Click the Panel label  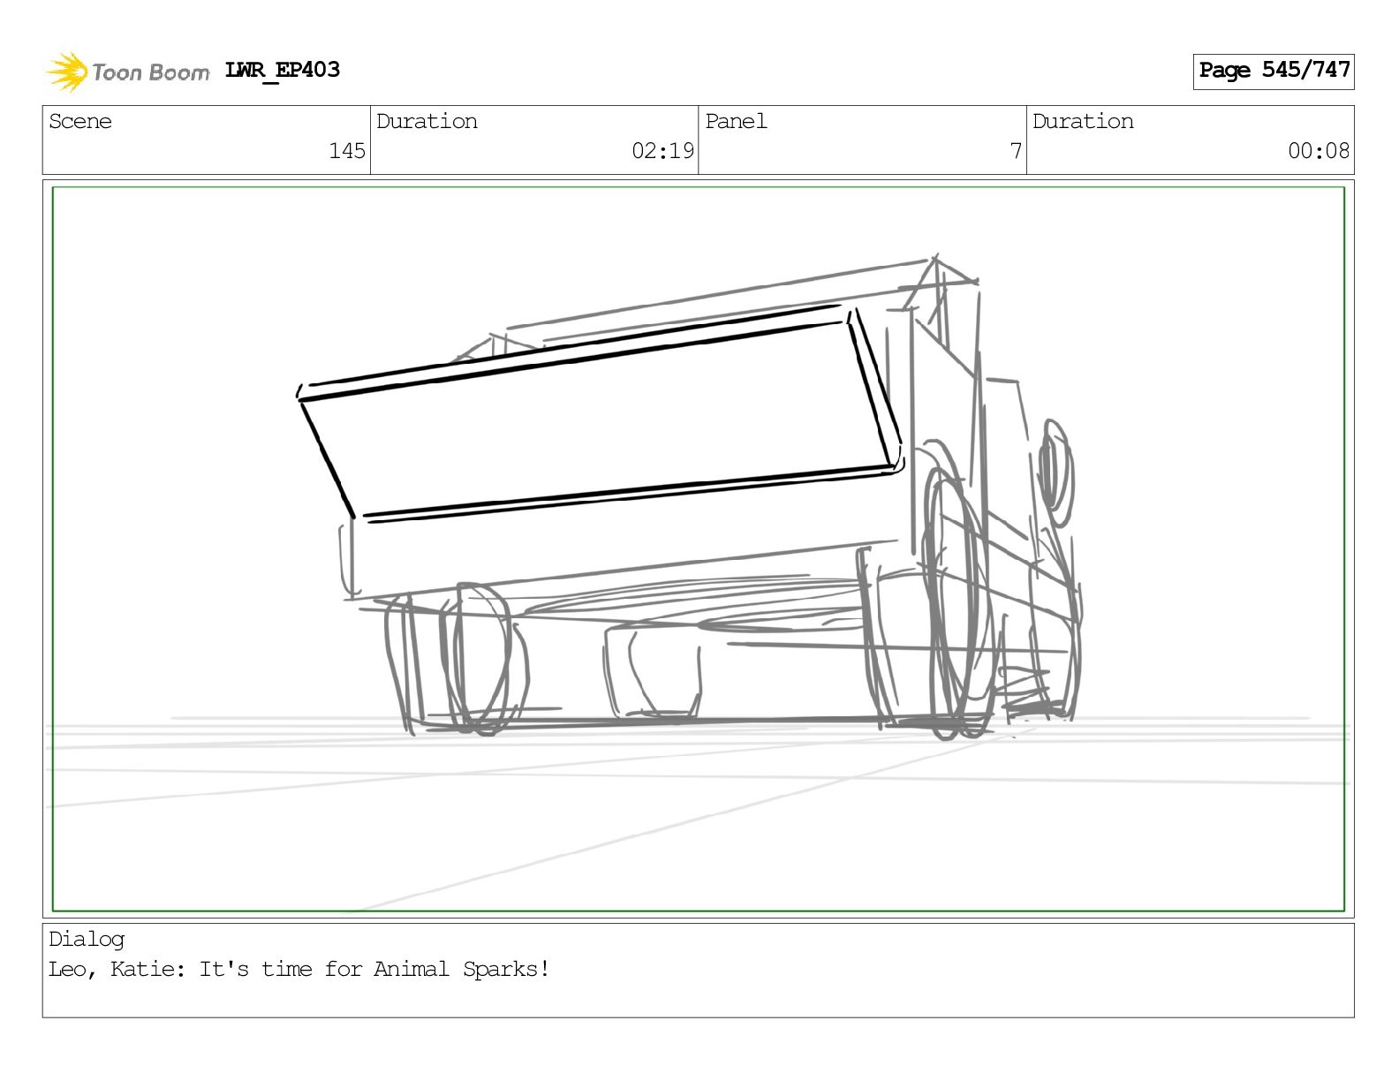[736, 121]
